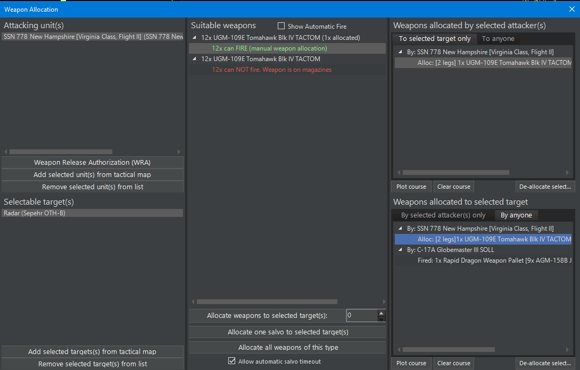
Task: Decrease weapon quantity with down stepper arrow
Action: 382,319
